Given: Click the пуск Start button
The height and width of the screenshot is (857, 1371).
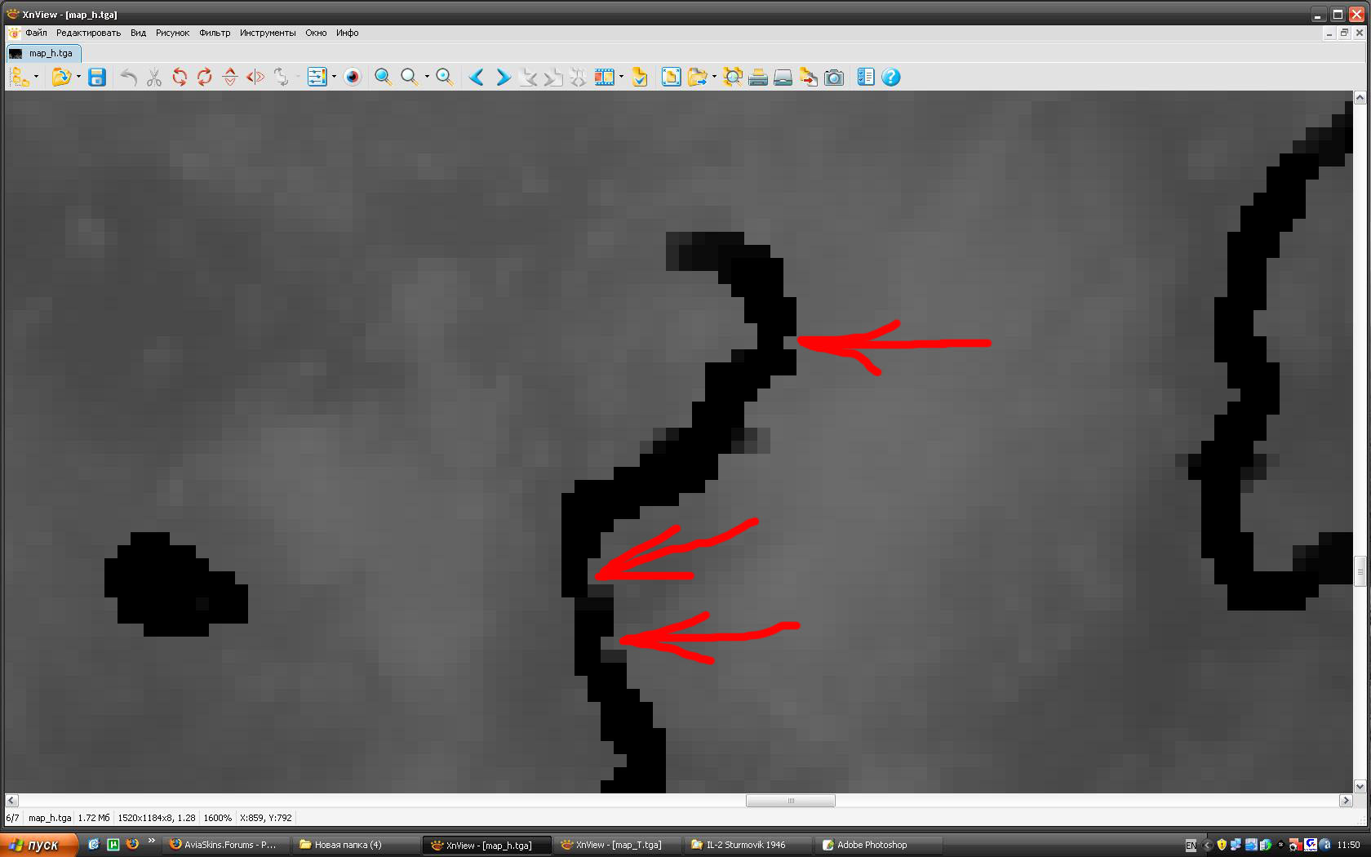Looking at the screenshot, I should point(39,845).
